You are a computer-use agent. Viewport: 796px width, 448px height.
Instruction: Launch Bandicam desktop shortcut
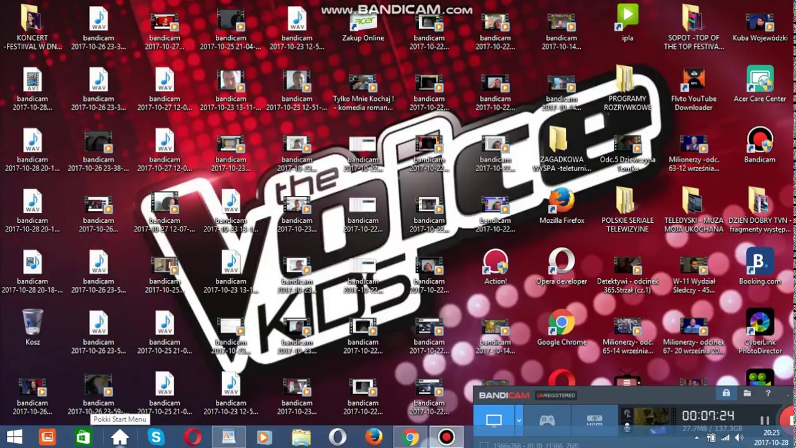pos(760,146)
